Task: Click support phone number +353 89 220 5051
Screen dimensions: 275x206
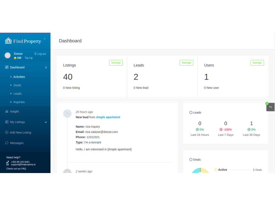Action: (20, 162)
